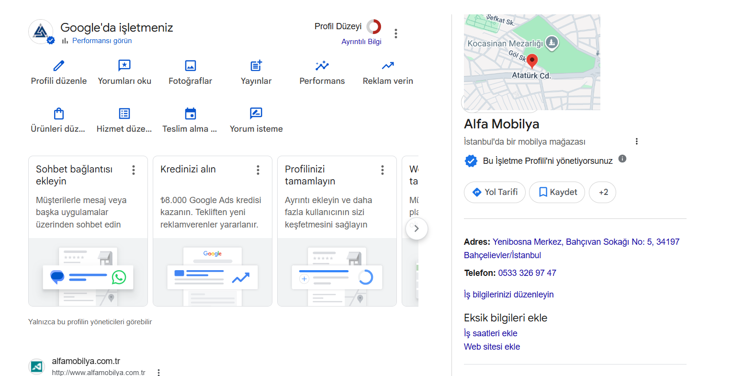Open the business profile header three-dot menu
This screenshot has width=755, height=376.
(x=395, y=34)
